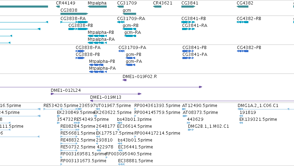Click EST RE08284.5prime
This screenshot has width=294, height=166.
(x=78, y=126)
